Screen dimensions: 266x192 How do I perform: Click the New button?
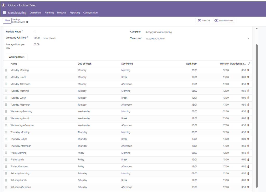tap(7, 20)
